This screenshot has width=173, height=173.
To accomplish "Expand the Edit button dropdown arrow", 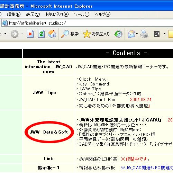I will (164, 34).
